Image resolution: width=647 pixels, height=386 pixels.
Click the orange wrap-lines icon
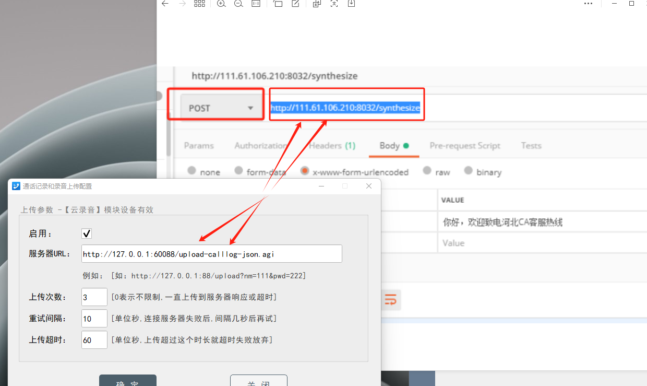(390, 300)
